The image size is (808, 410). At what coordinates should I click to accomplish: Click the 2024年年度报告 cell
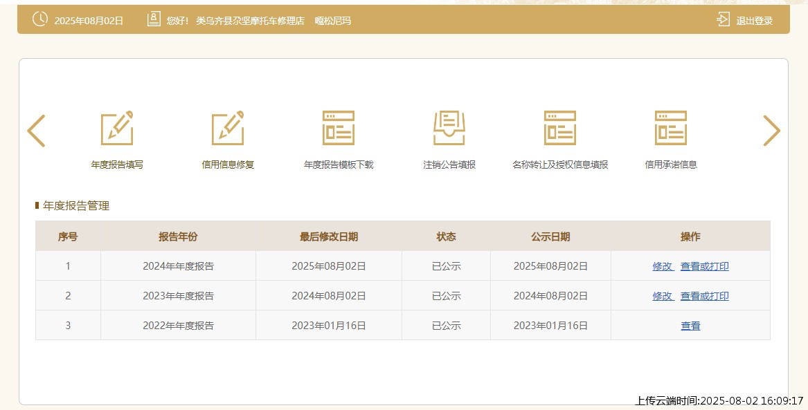coord(179,266)
